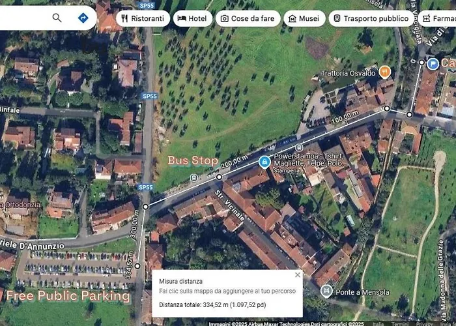456x326 pixels.
Task: Click the Trattoria Osvaldo restaurant pin
Action: click(x=385, y=72)
